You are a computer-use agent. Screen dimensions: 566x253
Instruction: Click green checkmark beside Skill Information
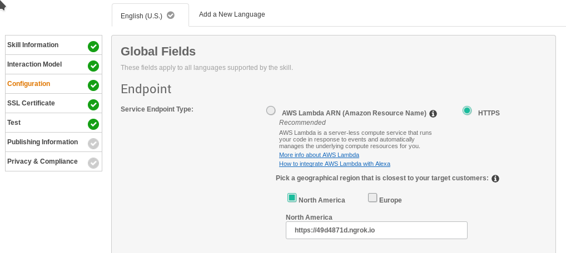pos(93,47)
